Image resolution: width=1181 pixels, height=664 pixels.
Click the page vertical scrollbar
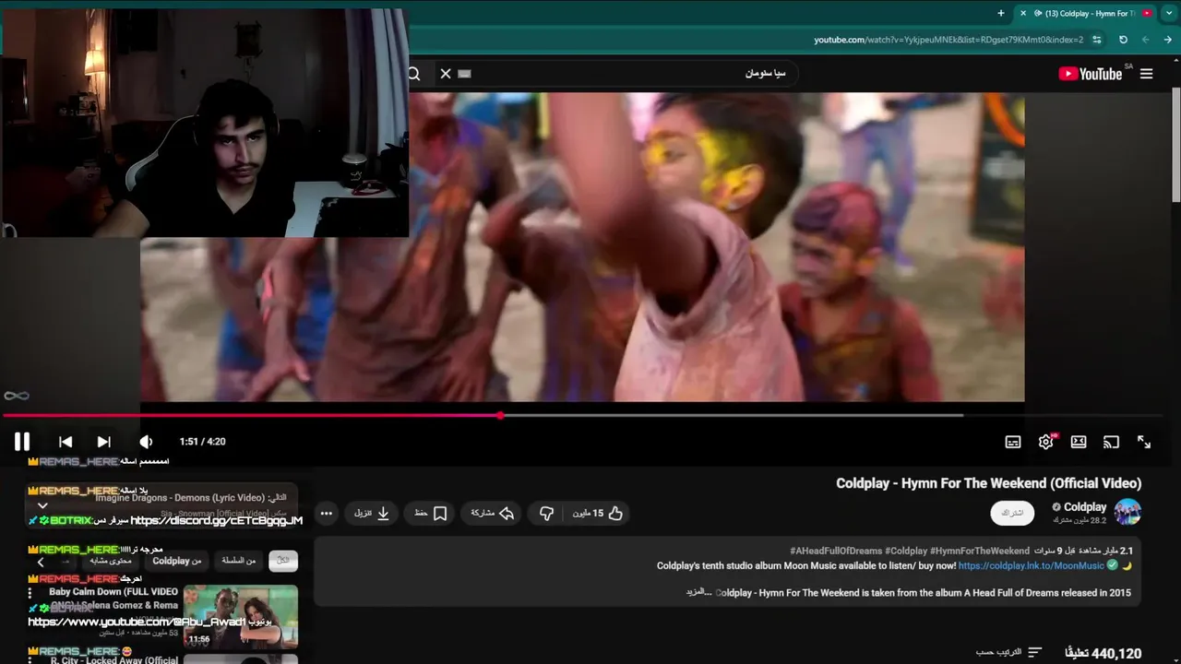coord(1176,146)
